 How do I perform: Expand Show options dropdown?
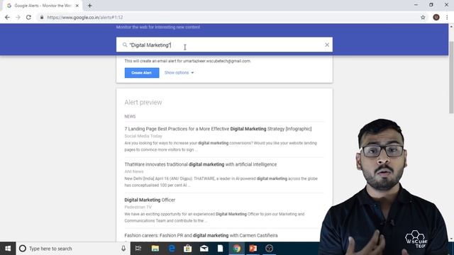click(179, 72)
